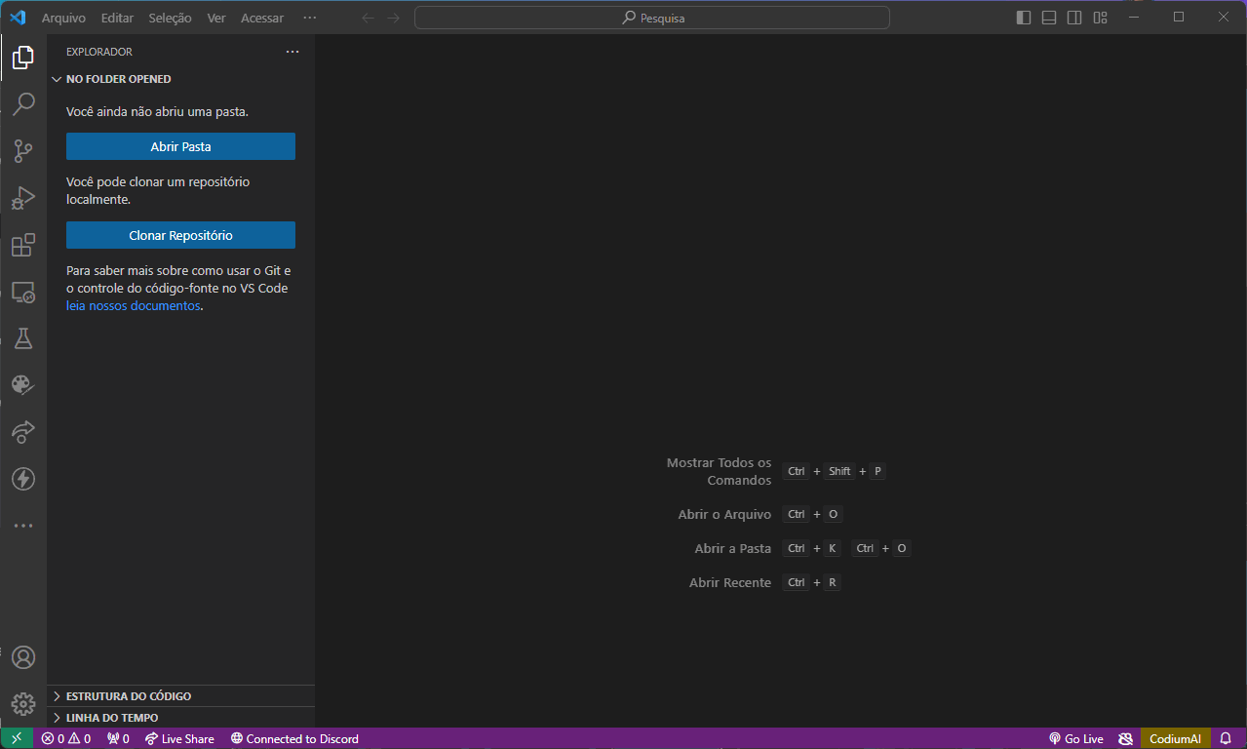Click the Abrir Pasta button
Viewport: 1247px width, 749px height.
(x=180, y=146)
